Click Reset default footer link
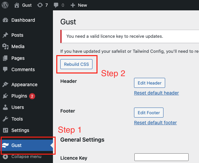Image resolution: width=199 pixels, height=163 pixels. (155, 123)
